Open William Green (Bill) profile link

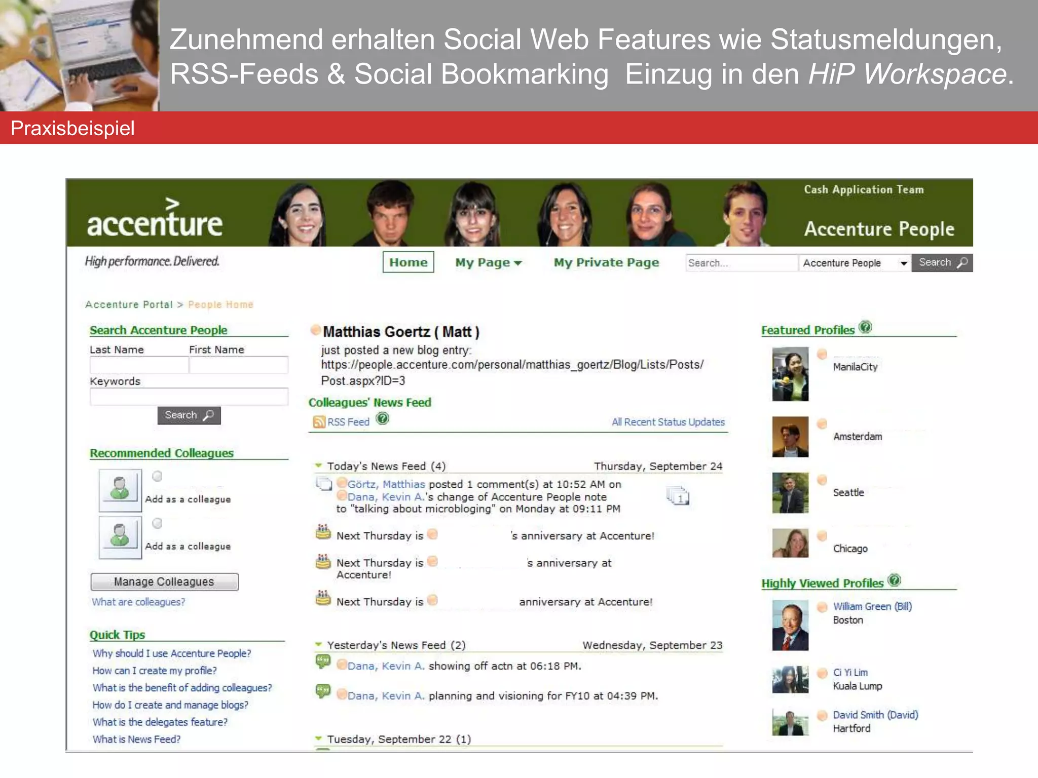(x=872, y=606)
